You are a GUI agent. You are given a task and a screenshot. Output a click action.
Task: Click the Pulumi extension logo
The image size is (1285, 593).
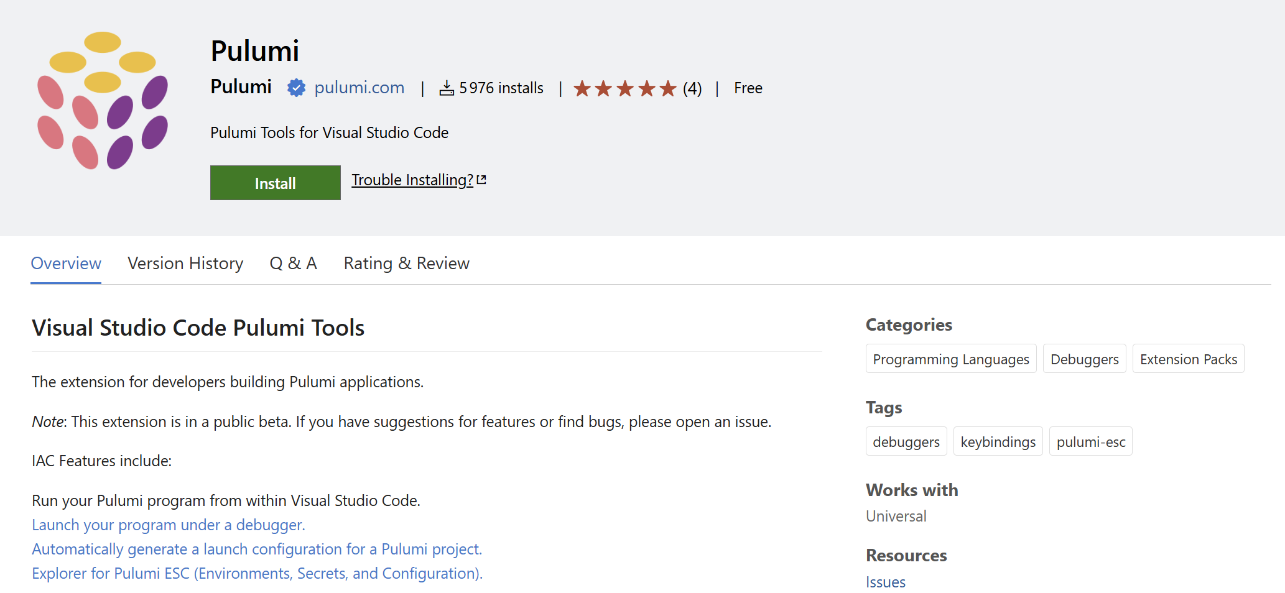point(103,101)
